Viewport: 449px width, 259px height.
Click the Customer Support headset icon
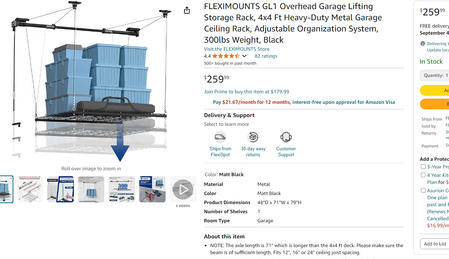pos(286,137)
